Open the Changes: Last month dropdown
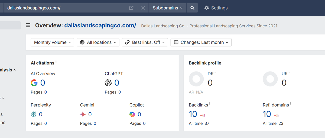The image size is (325, 138). pos(201,42)
